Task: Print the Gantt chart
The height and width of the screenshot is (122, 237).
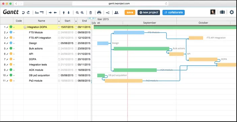Action: click(99, 12)
